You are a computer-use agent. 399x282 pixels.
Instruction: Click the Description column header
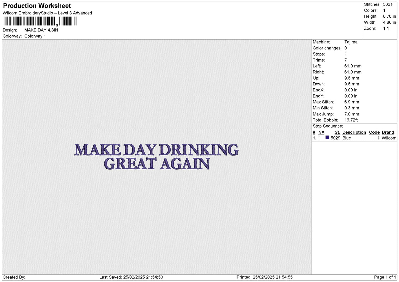click(354, 132)
